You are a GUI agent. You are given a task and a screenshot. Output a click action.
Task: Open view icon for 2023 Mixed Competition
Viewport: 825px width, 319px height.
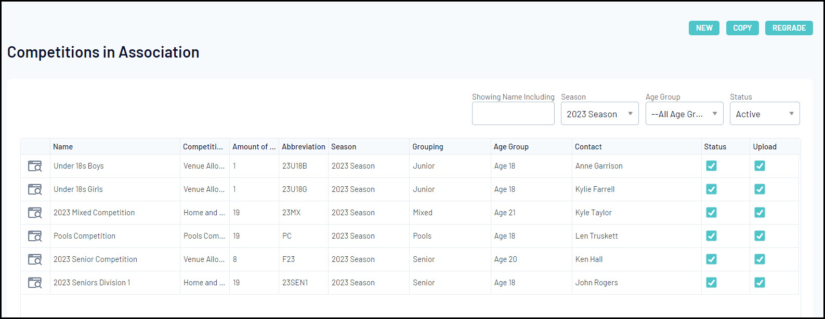[x=35, y=213]
